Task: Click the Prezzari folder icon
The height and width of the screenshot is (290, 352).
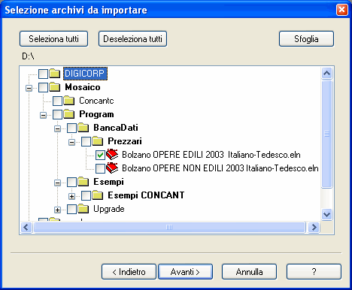Action: click(97, 141)
